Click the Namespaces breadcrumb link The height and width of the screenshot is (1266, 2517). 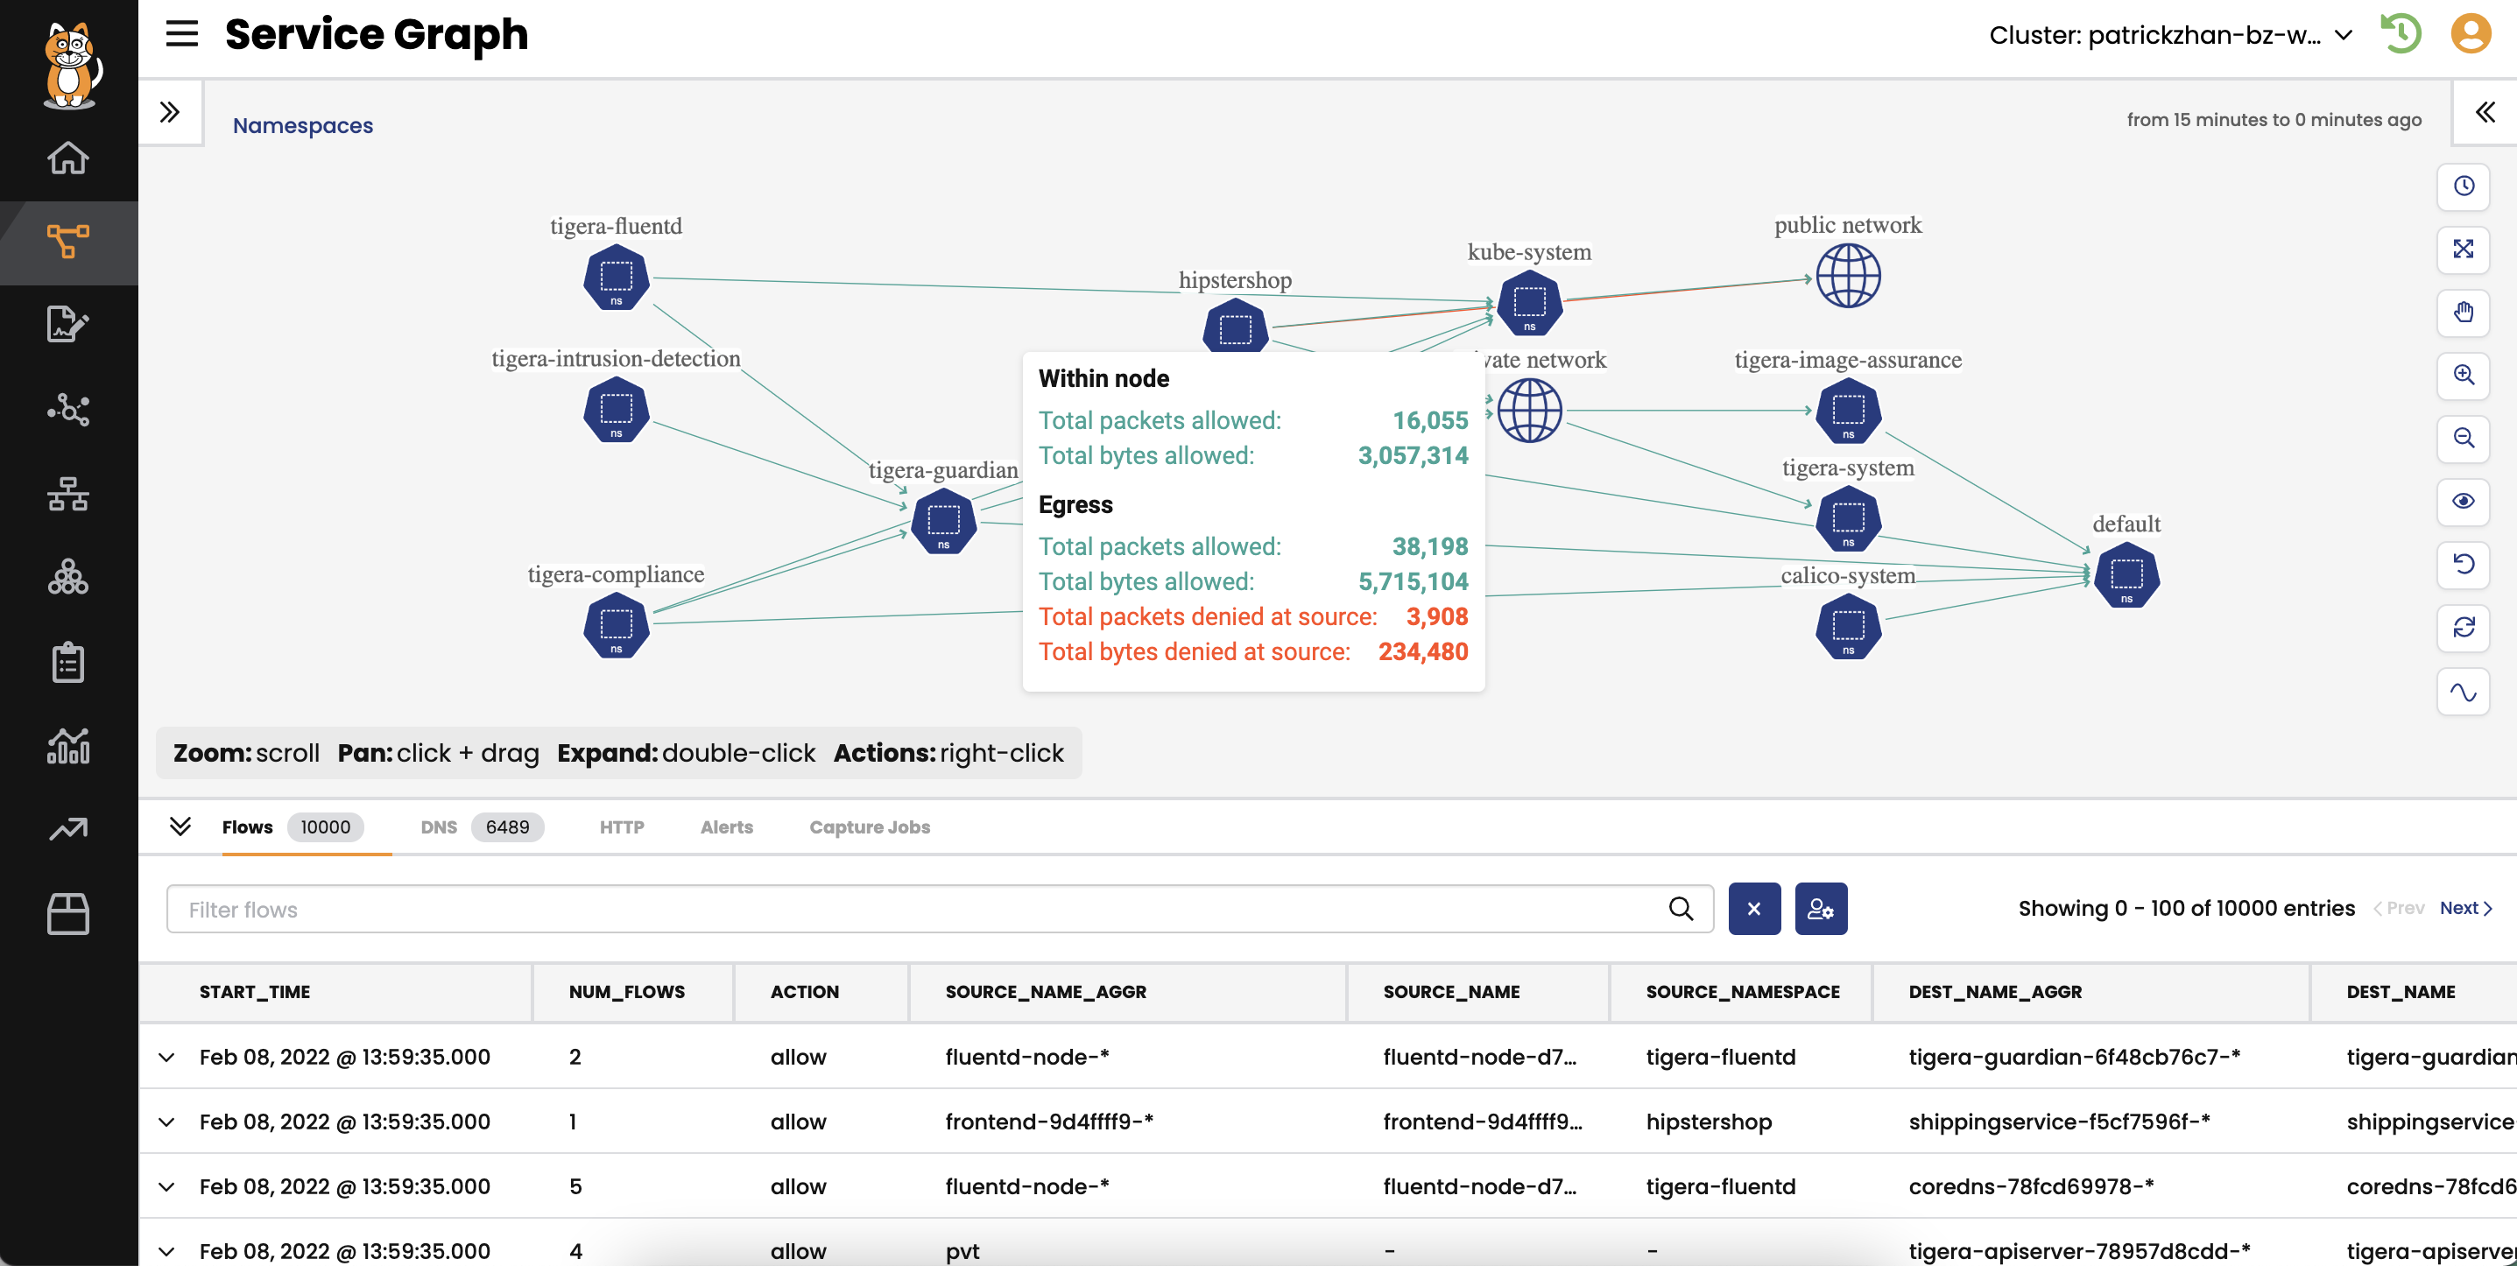click(x=302, y=125)
